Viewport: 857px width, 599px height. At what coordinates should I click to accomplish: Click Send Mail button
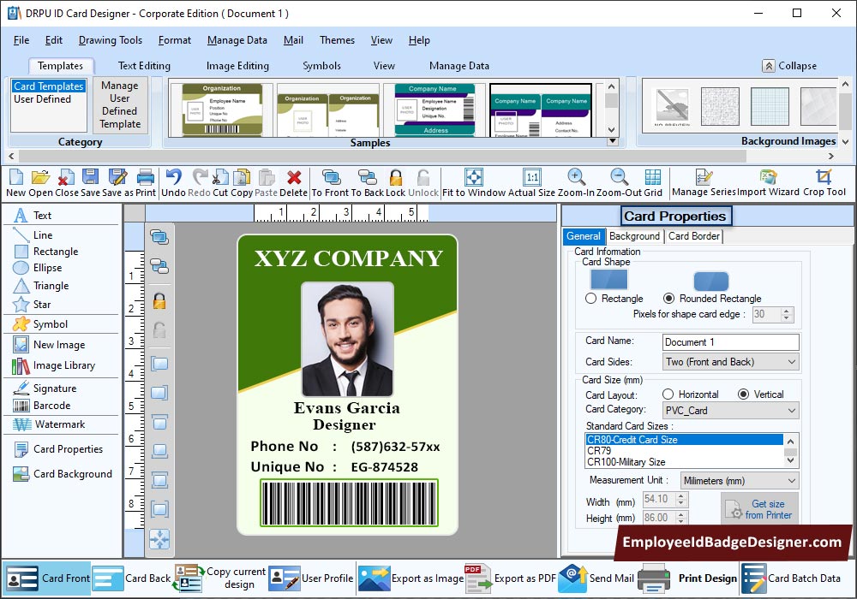point(596,578)
